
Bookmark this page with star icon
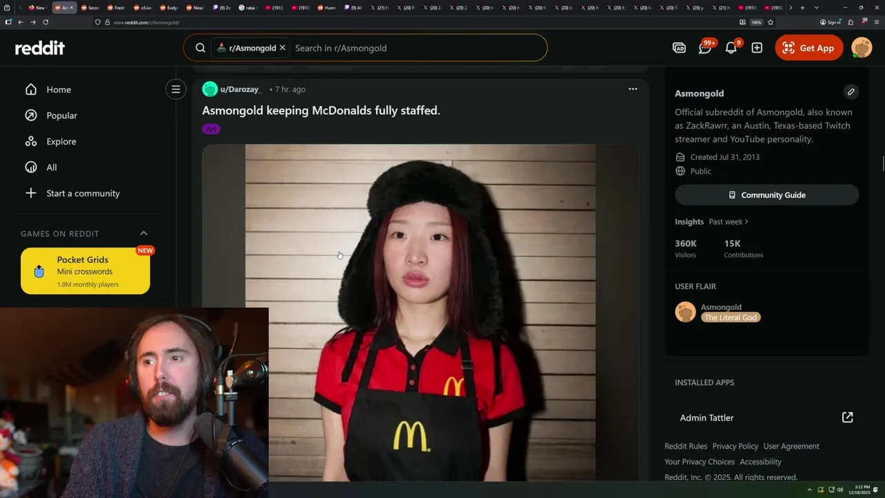(x=770, y=22)
